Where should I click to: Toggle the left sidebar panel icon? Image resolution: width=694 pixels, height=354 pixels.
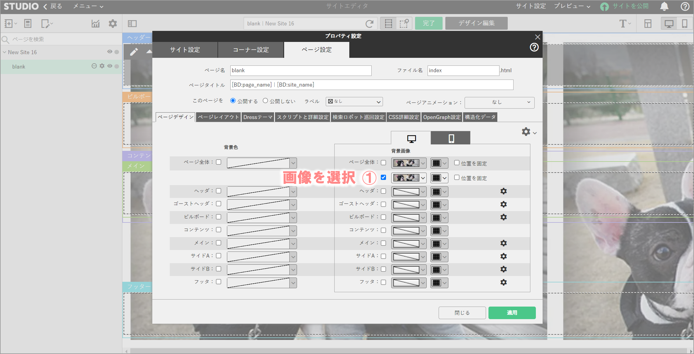(132, 24)
